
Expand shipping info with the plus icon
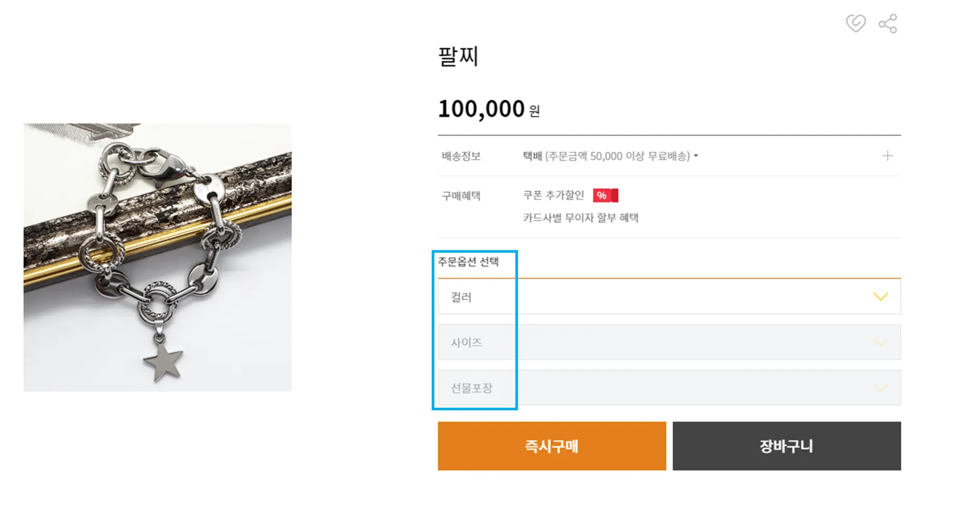(887, 156)
